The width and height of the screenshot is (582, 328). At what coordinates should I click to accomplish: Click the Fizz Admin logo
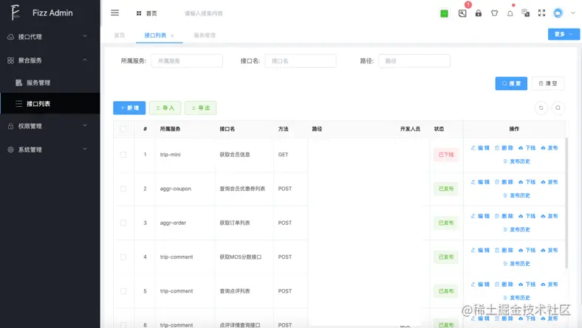(16, 13)
